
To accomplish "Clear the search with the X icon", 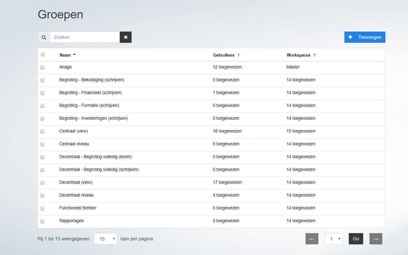I will click(126, 37).
